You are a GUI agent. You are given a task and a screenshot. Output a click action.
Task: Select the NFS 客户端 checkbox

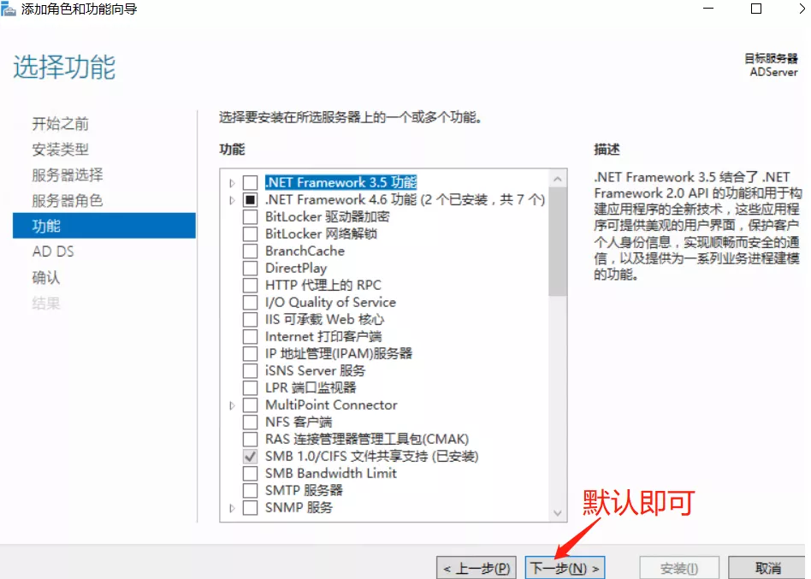click(250, 422)
